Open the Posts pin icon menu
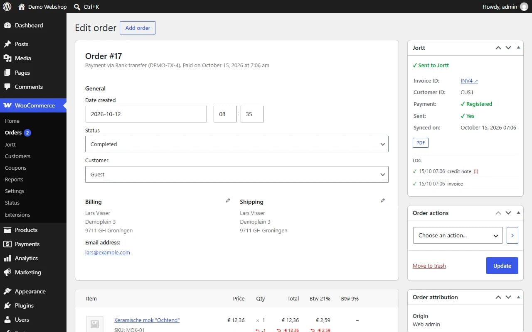The height and width of the screenshot is (332, 532). click(7, 44)
